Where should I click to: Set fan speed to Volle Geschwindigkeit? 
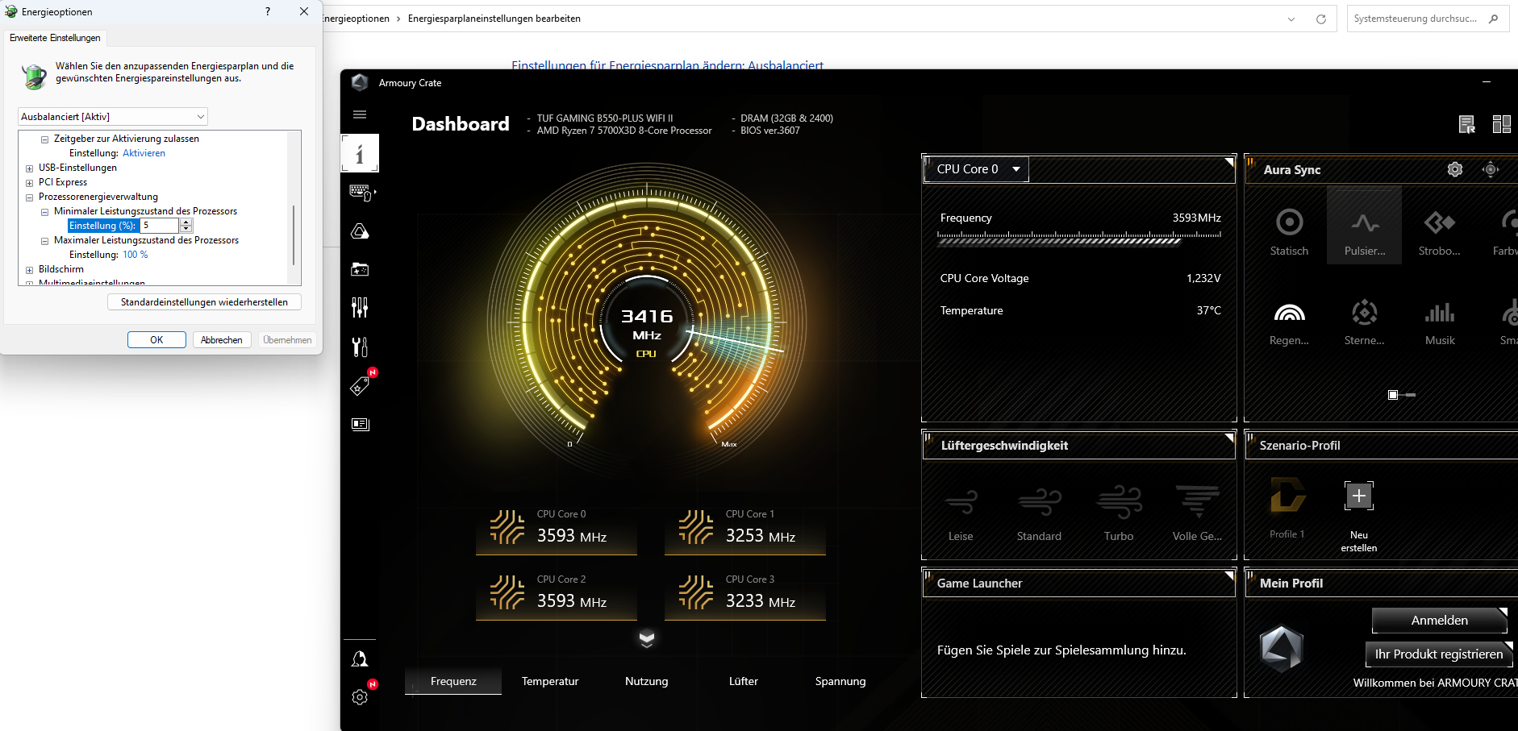(1198, 513)
